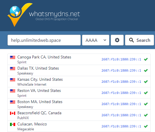Image resolution: width=155 pixels, height=132 pixels.
Task: Click the green checkmark in Kansas City row
Action: pyautogui.click(x=146, y=82)
